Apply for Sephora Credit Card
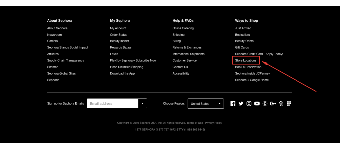Screen dimensions: 340x143 coord(259,54)
